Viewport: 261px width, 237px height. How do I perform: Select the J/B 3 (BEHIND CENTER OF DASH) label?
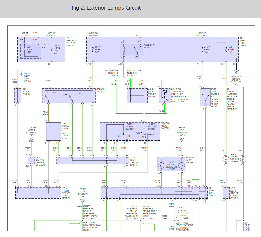pos(40,161)
